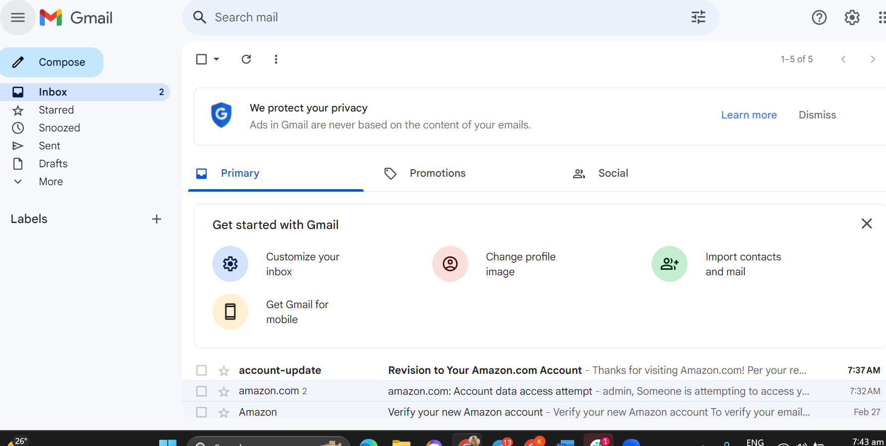Click the Labels heading
Screen dimensions: 886x446
pyautogui.click(x=29, y=219)
